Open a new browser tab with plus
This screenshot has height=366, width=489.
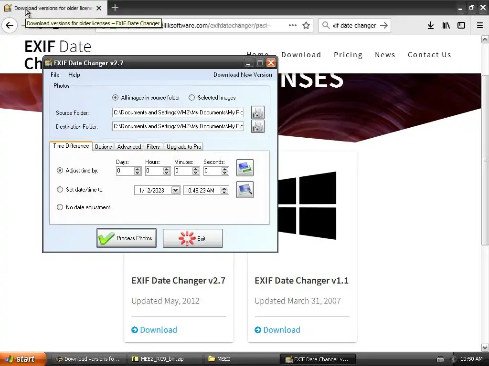pos(115,8)
